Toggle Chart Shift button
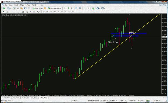The height and width of the screenshot is (103, 168). click(x=88, y=8)
